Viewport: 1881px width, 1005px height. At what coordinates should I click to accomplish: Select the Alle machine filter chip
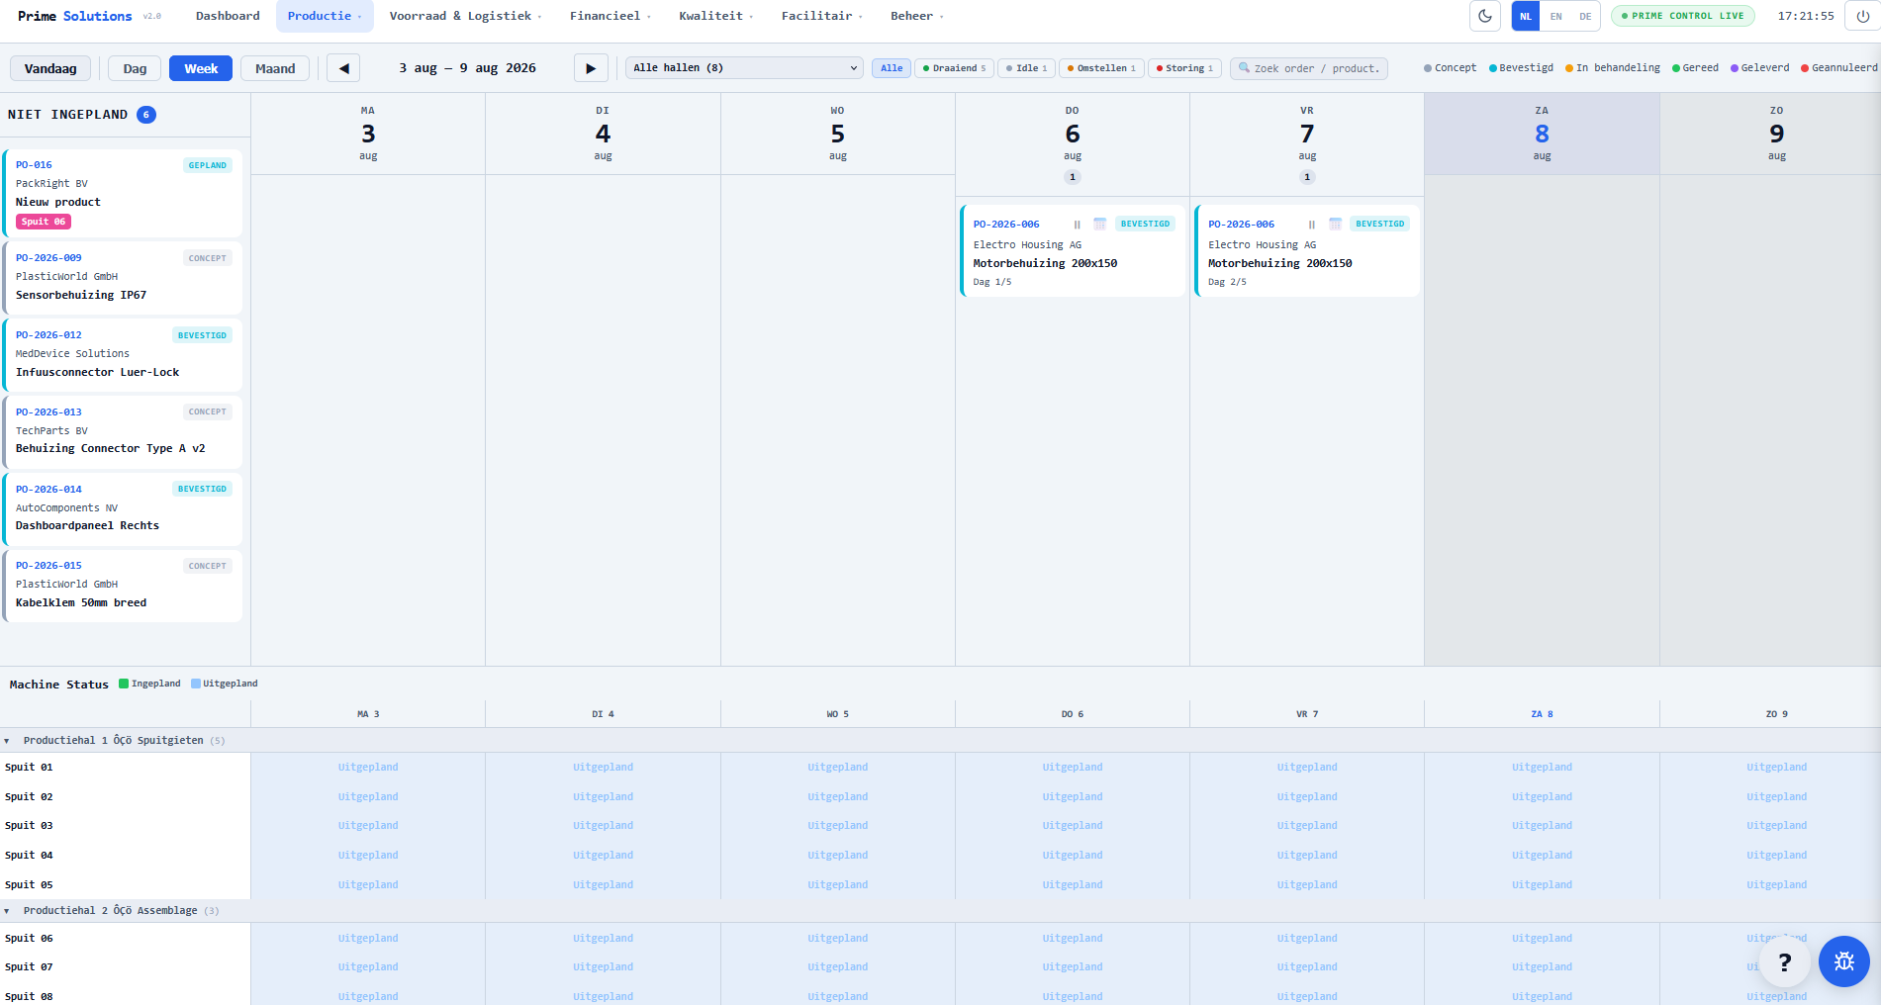pyautogui.click(x=892, y=68)
